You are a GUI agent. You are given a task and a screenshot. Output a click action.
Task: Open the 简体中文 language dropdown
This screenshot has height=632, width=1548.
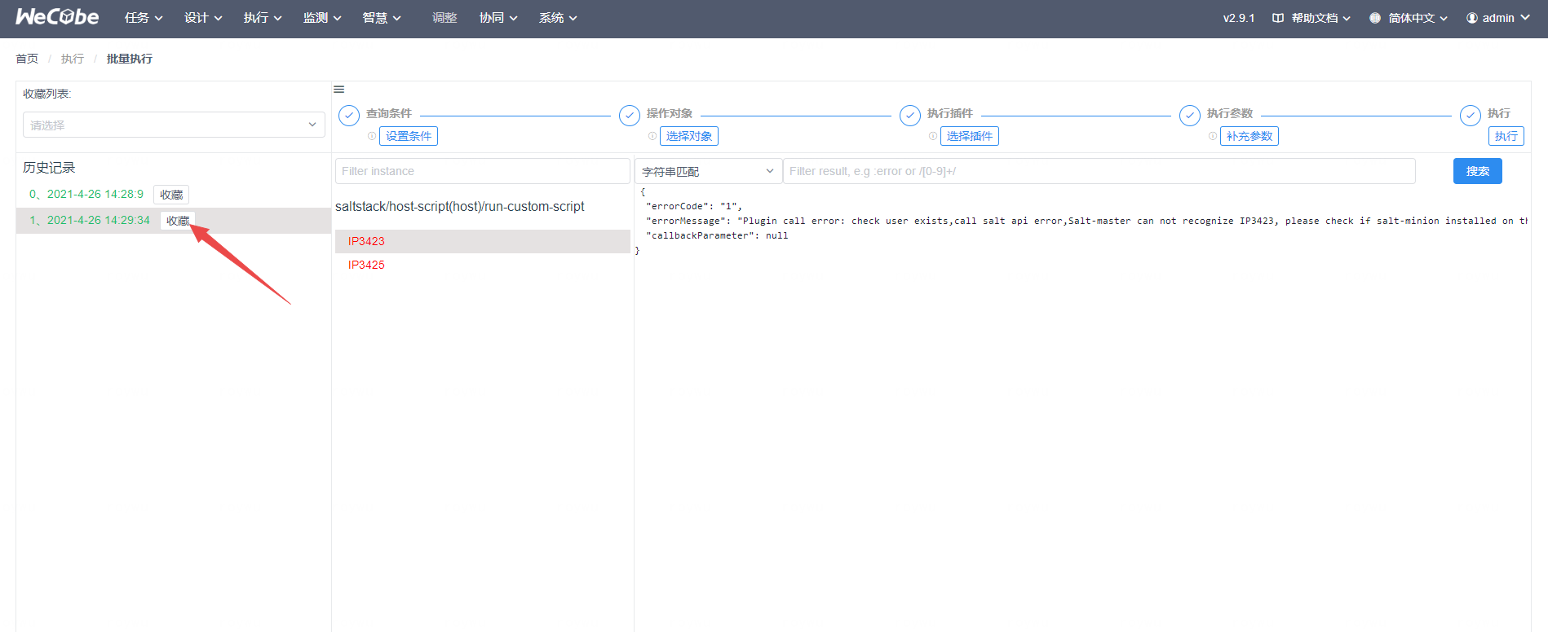point(1409,18)
